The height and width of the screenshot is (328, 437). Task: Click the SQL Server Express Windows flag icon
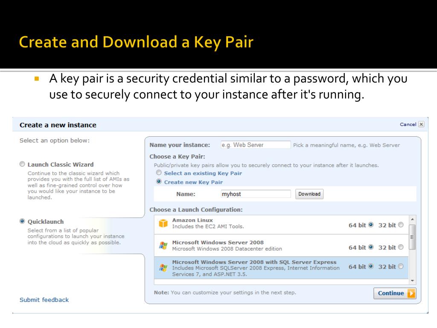click(x=163, y=268)
